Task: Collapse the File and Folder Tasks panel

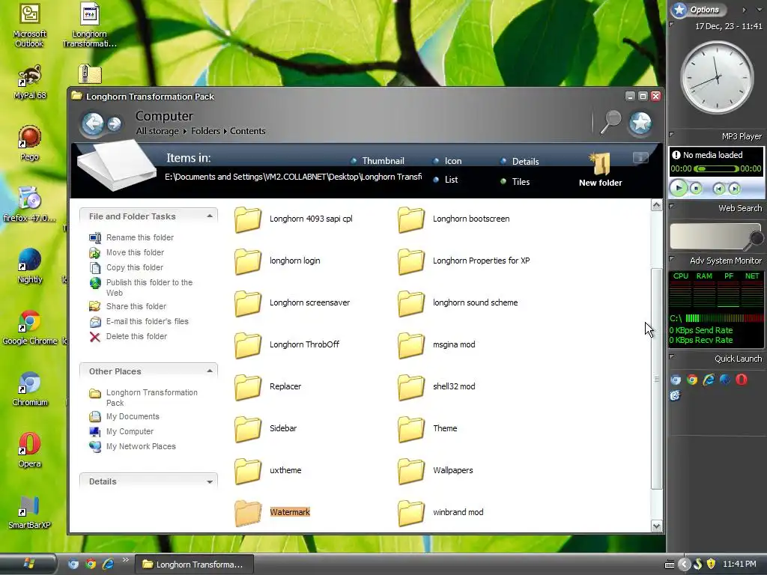Action: pyautogui.click(x=210, y=216)
